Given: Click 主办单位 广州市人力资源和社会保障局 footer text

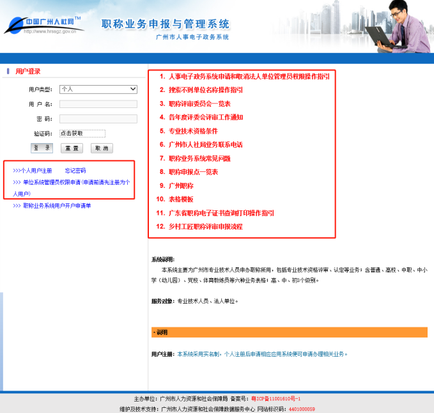Looking at the screenshot, I should point(181,399).
